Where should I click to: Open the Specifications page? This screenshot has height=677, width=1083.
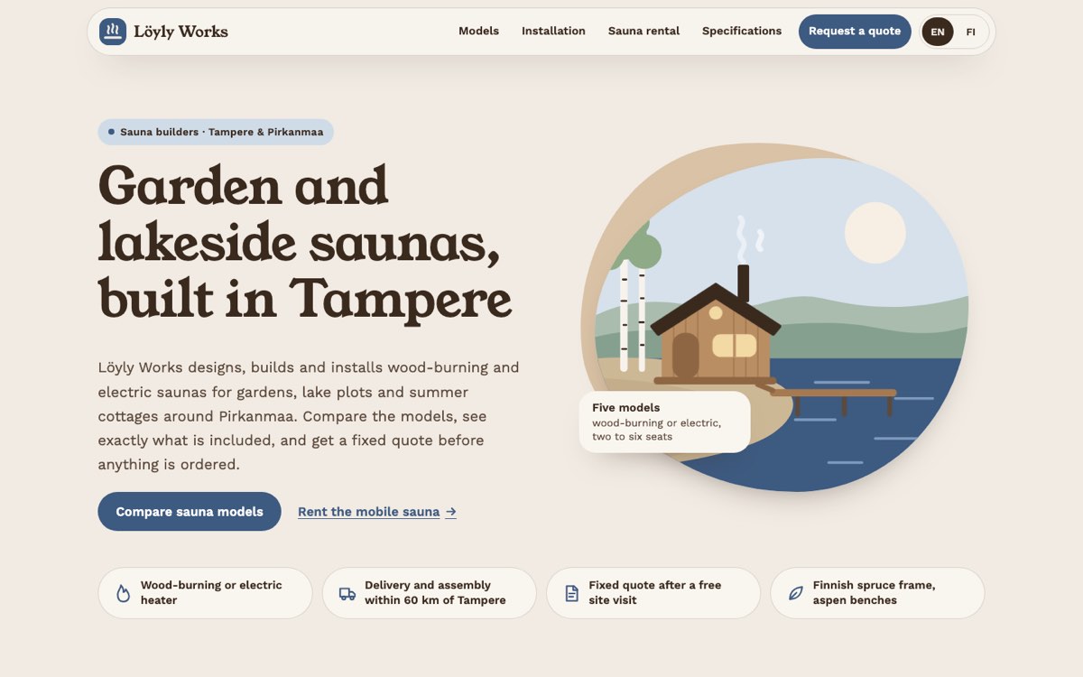point(742,31)
